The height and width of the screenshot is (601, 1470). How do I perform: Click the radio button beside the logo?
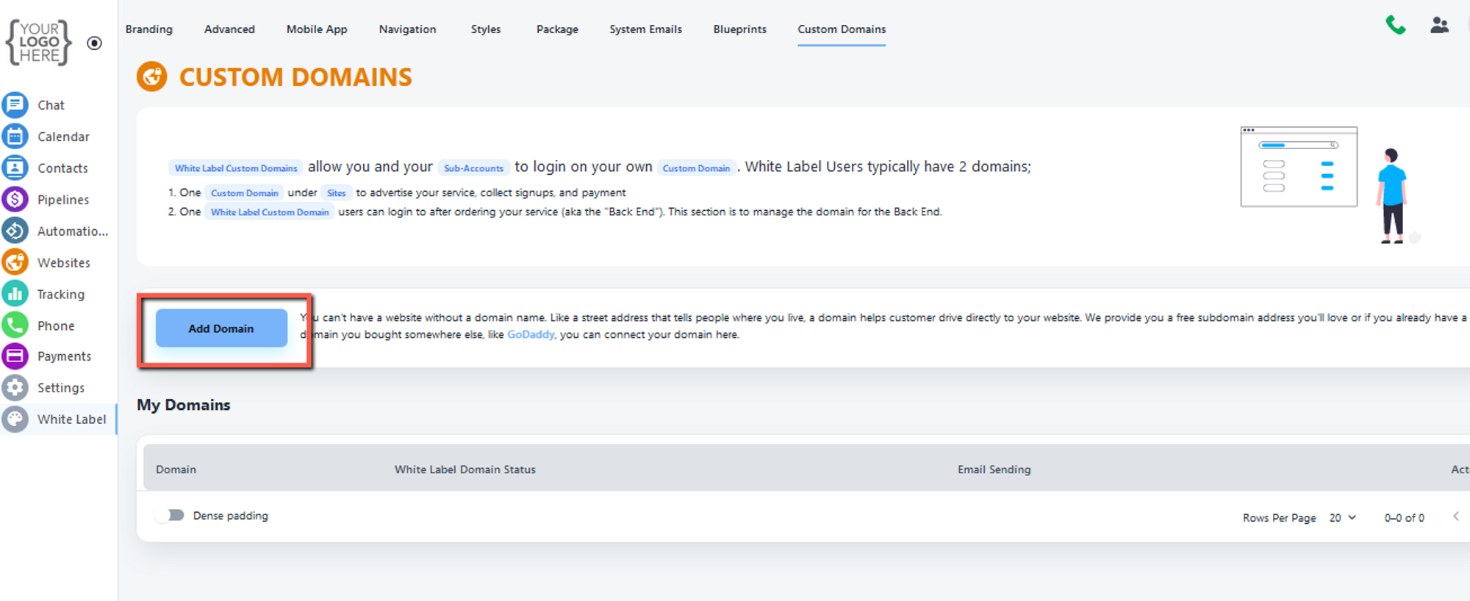coord(94,43)
